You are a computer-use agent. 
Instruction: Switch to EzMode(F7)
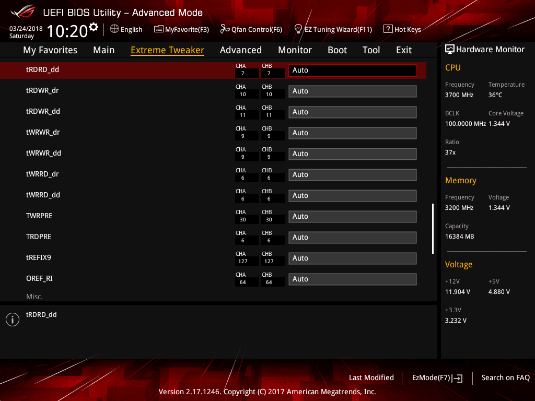437,378
